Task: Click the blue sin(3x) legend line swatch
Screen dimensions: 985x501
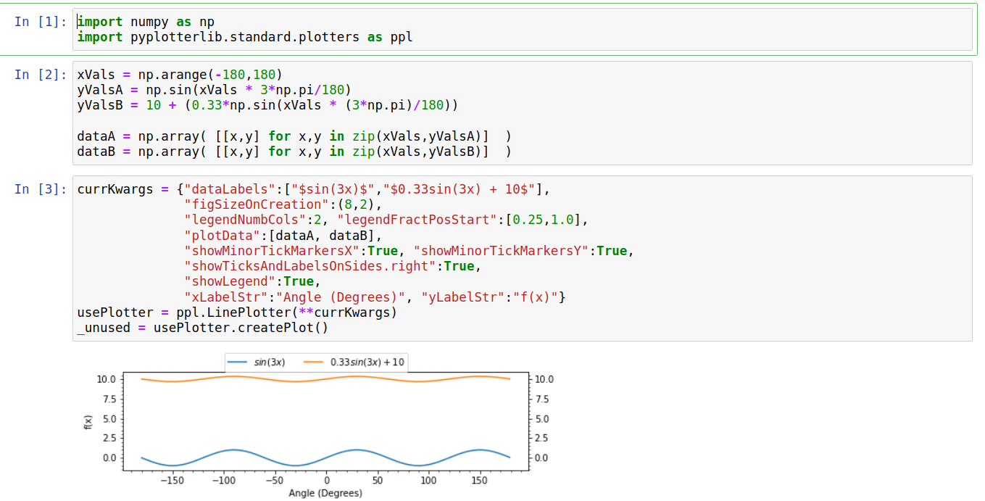Action: pyautogui.click(x=238, y=362)
